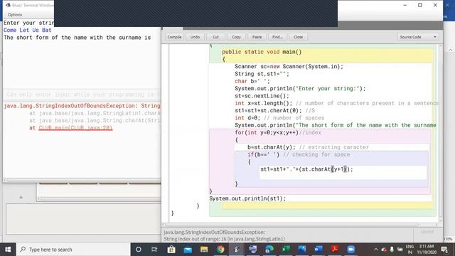Open the Source Code view dropdown
Viewport: 455px width, 256px height.
[418, 37]
